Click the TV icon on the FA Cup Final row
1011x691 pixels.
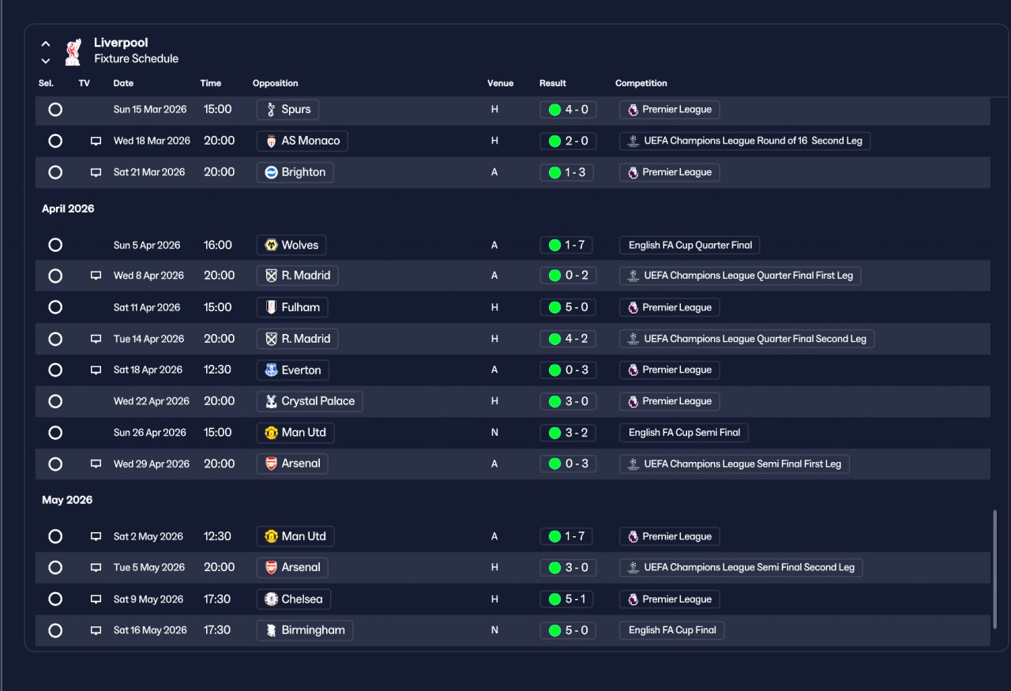[96, 631]
